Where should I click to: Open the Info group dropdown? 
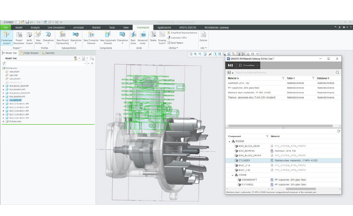pos(203,48)
